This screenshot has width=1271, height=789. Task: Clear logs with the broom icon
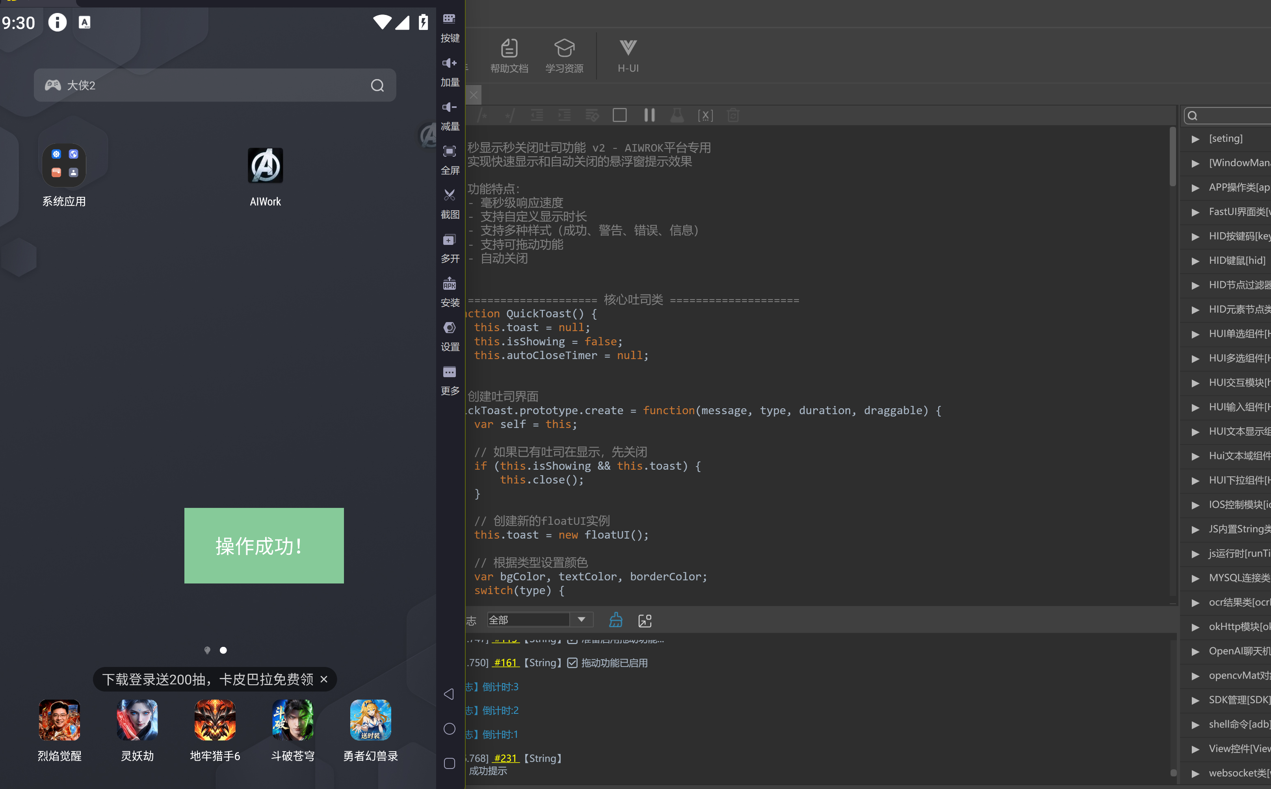(x=616, y=620)
